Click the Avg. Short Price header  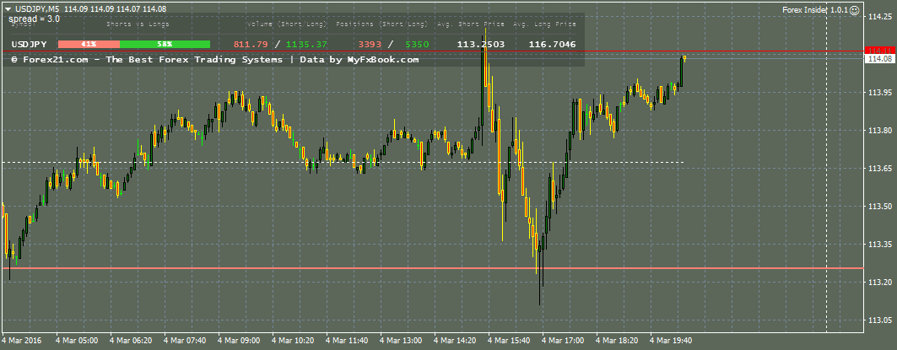(x=471, y=24)
